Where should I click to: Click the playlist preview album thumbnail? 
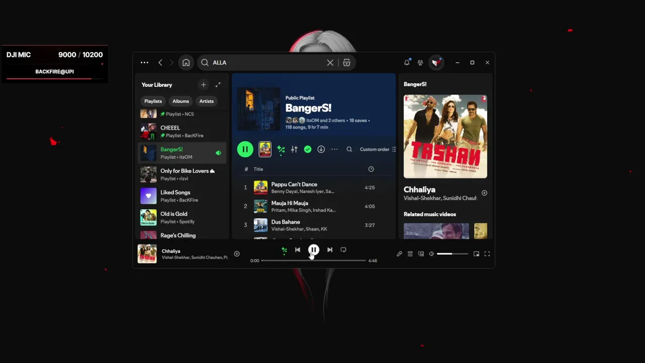(265, 149)
